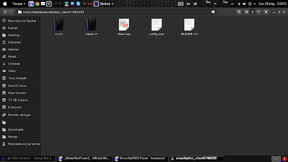This screenshot has height=162, width=288.
Task: Open the red notification badge
Action: (284, 159)
